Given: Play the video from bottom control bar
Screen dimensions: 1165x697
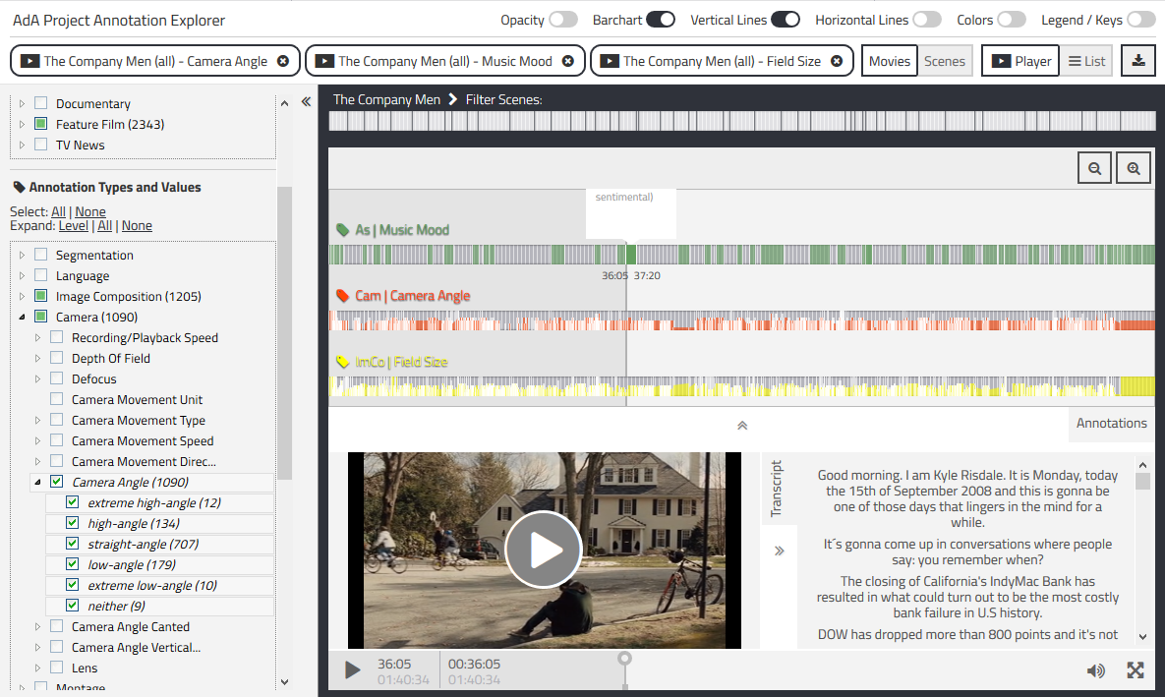Looking at the screenshot, I should click(353, 670).
